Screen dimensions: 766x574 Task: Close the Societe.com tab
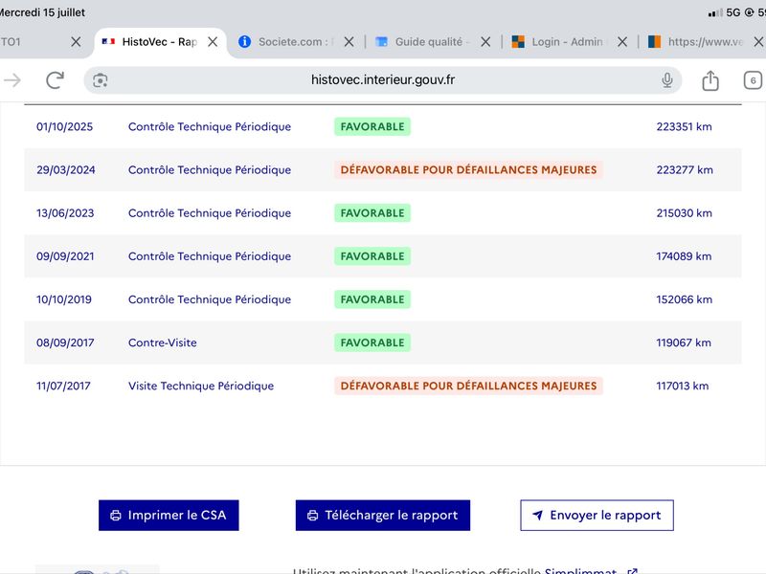point(349,42)
